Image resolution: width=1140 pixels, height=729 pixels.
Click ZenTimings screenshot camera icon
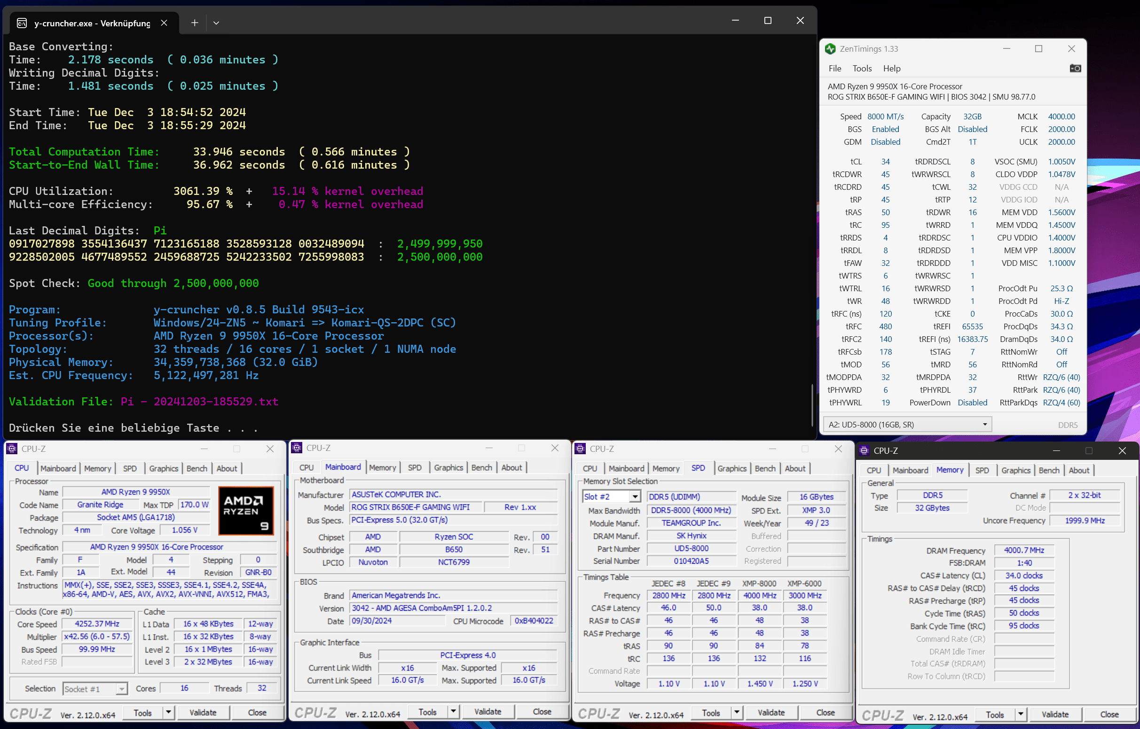pos(1075,69)
